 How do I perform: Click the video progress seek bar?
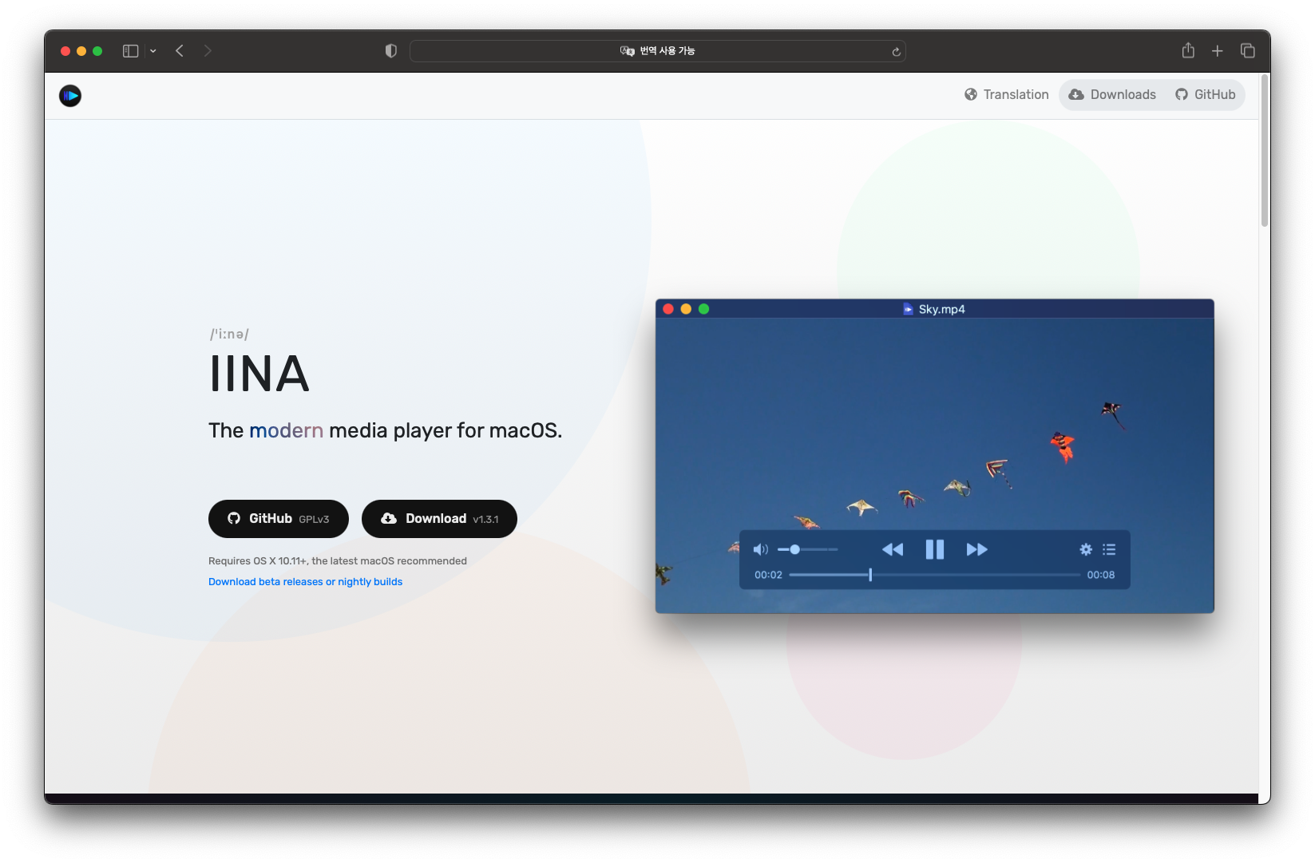pos(934,575)
